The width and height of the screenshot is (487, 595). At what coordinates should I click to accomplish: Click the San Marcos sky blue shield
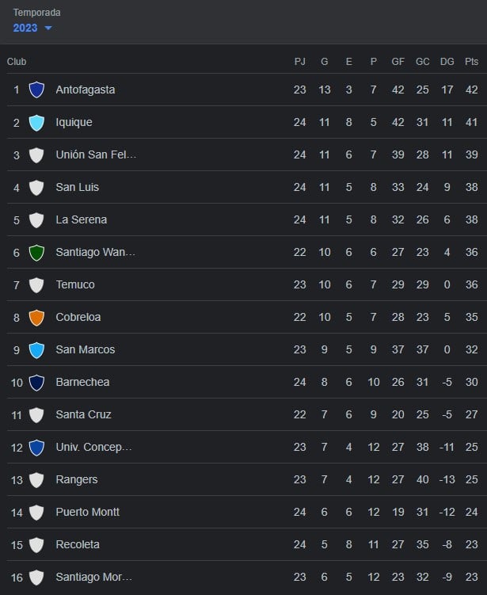tap(36, 350)
